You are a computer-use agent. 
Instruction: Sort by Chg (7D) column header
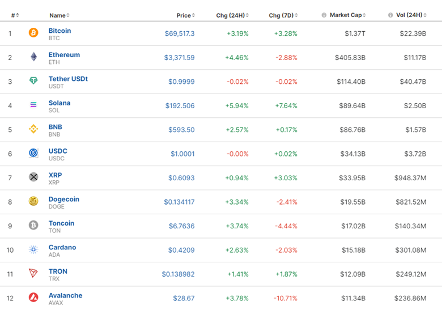[x=283, y=15]
